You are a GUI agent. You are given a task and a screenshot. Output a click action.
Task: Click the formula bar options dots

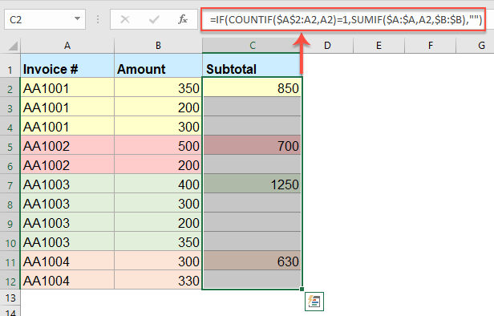tap(98, 19)
